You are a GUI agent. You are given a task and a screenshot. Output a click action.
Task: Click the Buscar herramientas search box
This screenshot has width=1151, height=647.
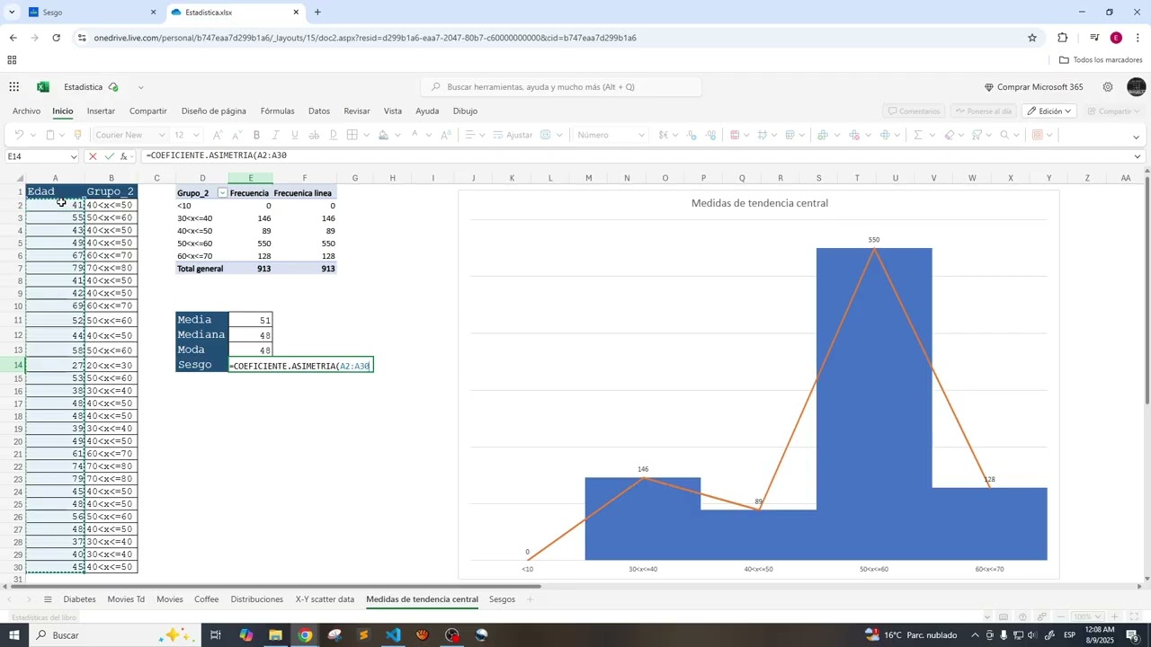(x=561, y=87)
